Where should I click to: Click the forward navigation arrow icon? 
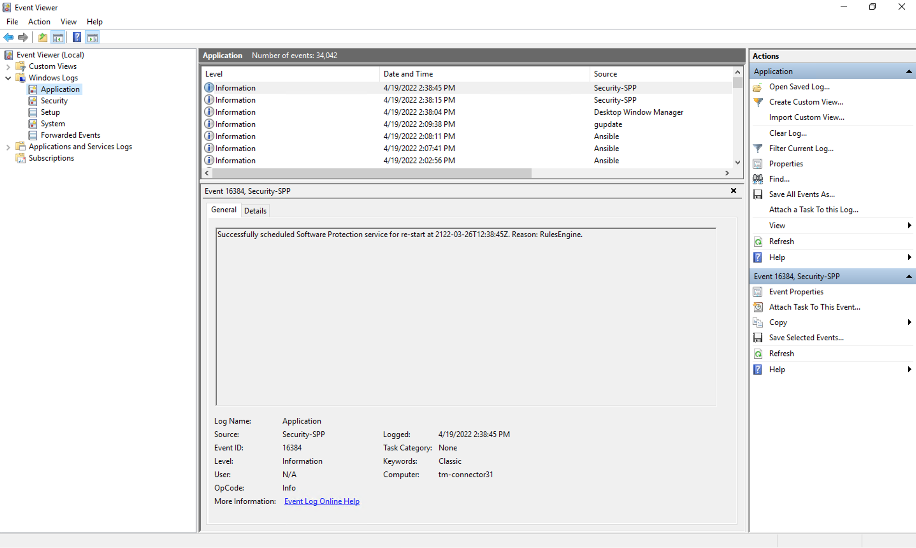pyautogui.click(x=23, y=37)
